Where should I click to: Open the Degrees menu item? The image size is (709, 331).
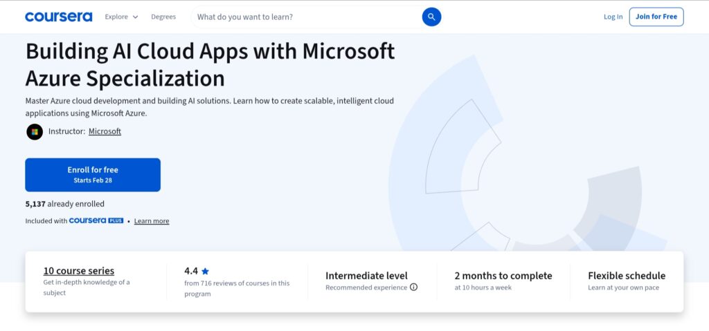163,17
